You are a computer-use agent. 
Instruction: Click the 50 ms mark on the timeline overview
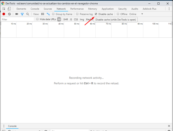pos(77,24)
